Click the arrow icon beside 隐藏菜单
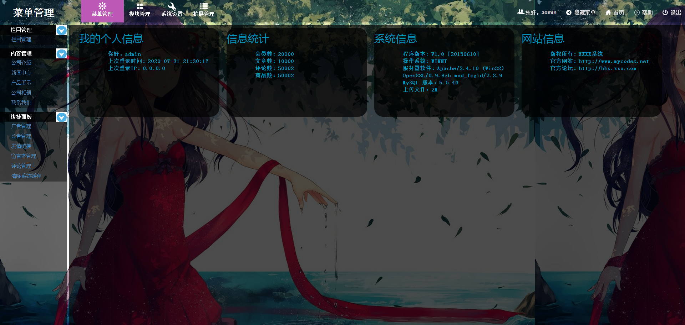The image size is (685, 325). point(569,12)
